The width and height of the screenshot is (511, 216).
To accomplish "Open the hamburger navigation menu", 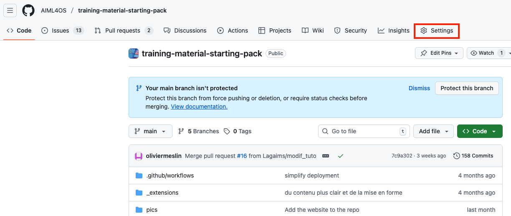I will pyautogui.click(x=10, y=10).
